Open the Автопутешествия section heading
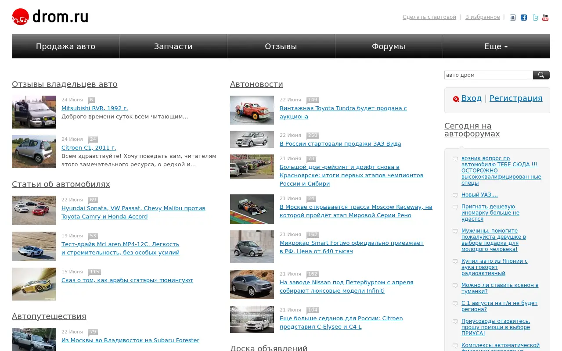562x351 pixels. (x=49, y=316)
